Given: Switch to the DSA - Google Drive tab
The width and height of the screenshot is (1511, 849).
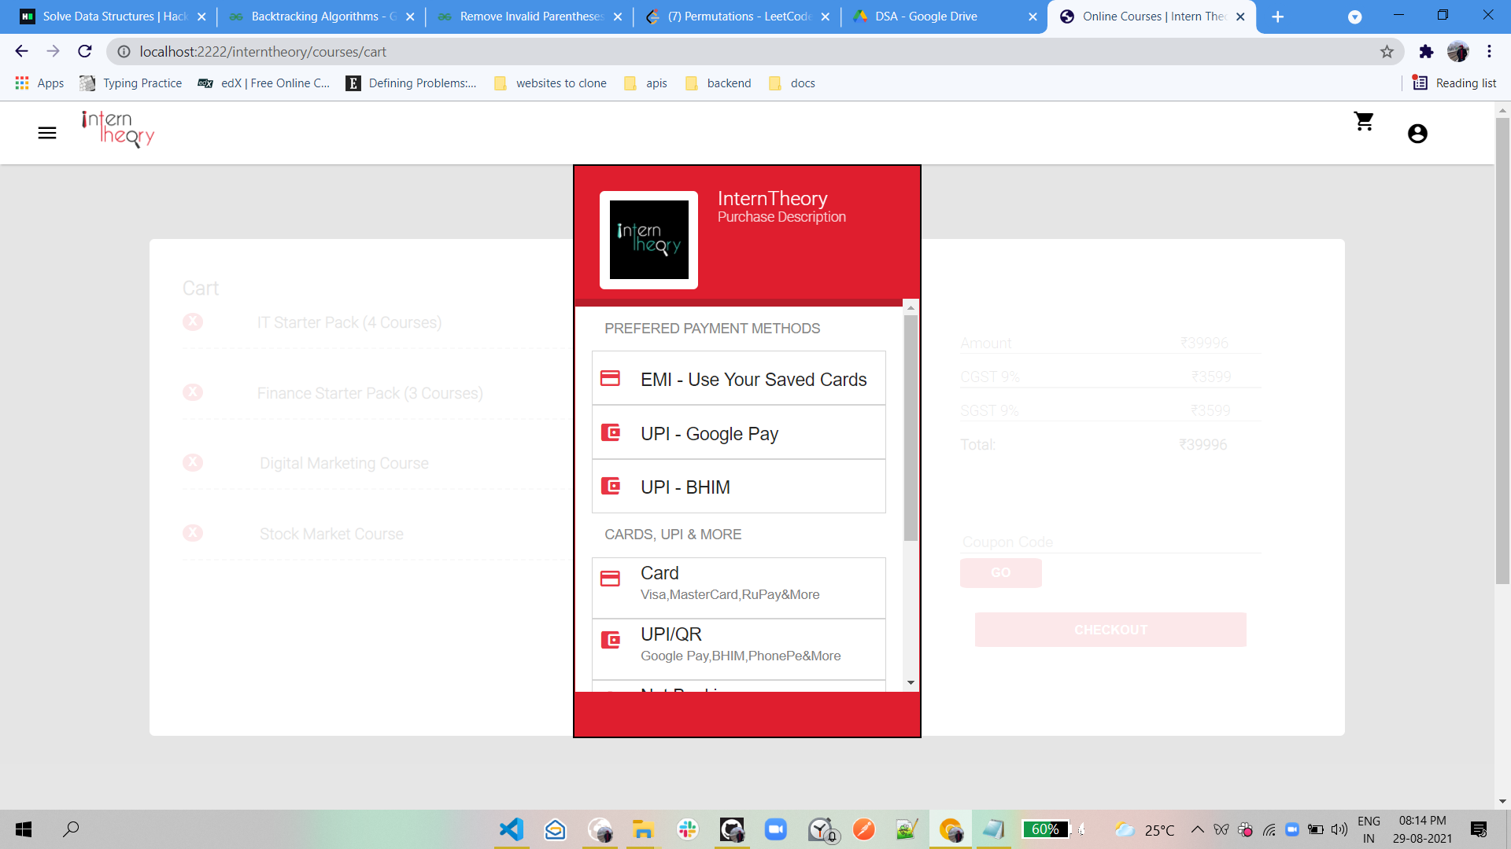Looking at the screenshot, I should click(926, 17).
